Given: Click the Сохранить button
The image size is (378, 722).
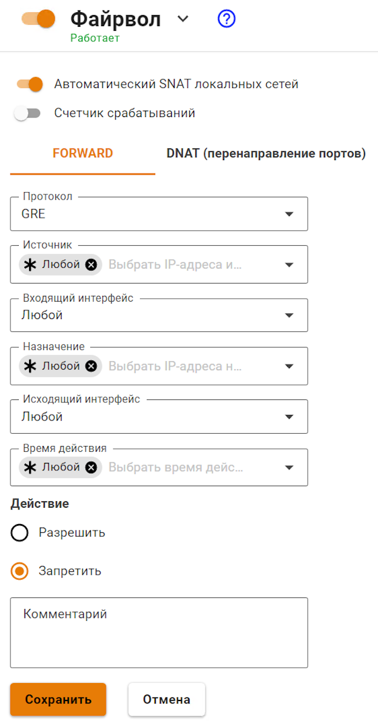Looking at the screenshot, I should [58, 699].
